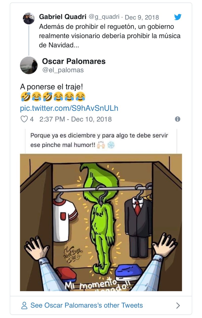202x318 pixels.
Task: Expand the chevron arrow at bottom right
Action: [x=178, y=305]
